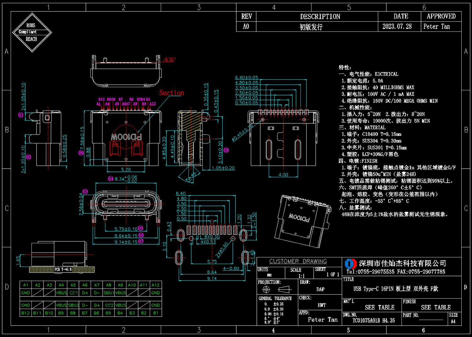Image resolution: width=472 pixels, height=337 pixels.
Task: Select balloon 06 beside 8.64±0.15
Action: pos(141,235)
